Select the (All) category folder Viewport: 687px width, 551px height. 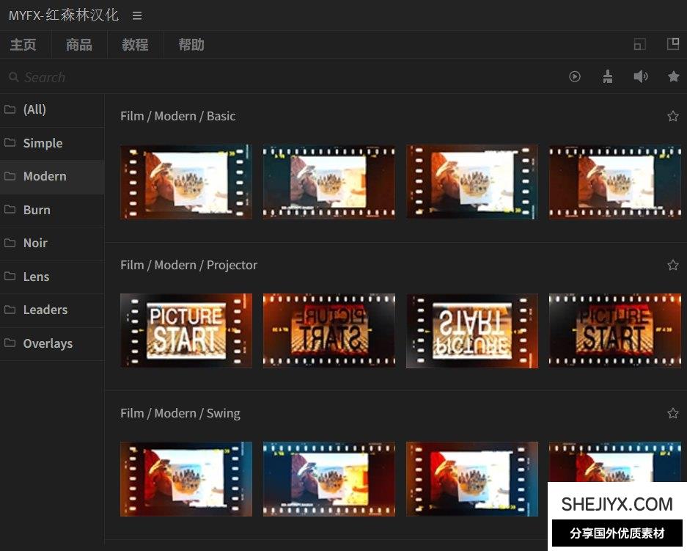point(34,109)
